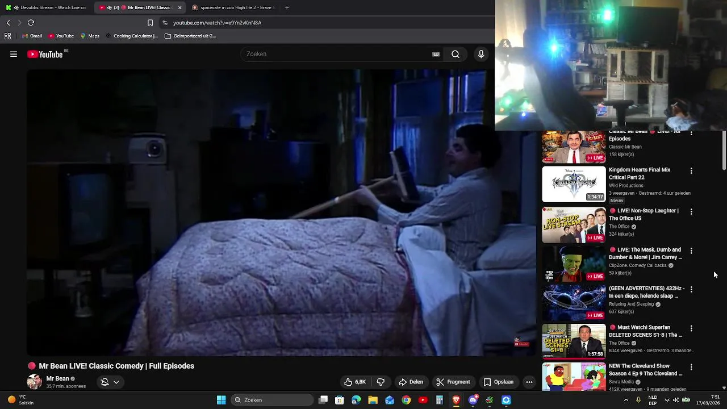Viewport: 727px width, 409px height.
Task: Click the search magnifier button
Action: coord(456,55)
